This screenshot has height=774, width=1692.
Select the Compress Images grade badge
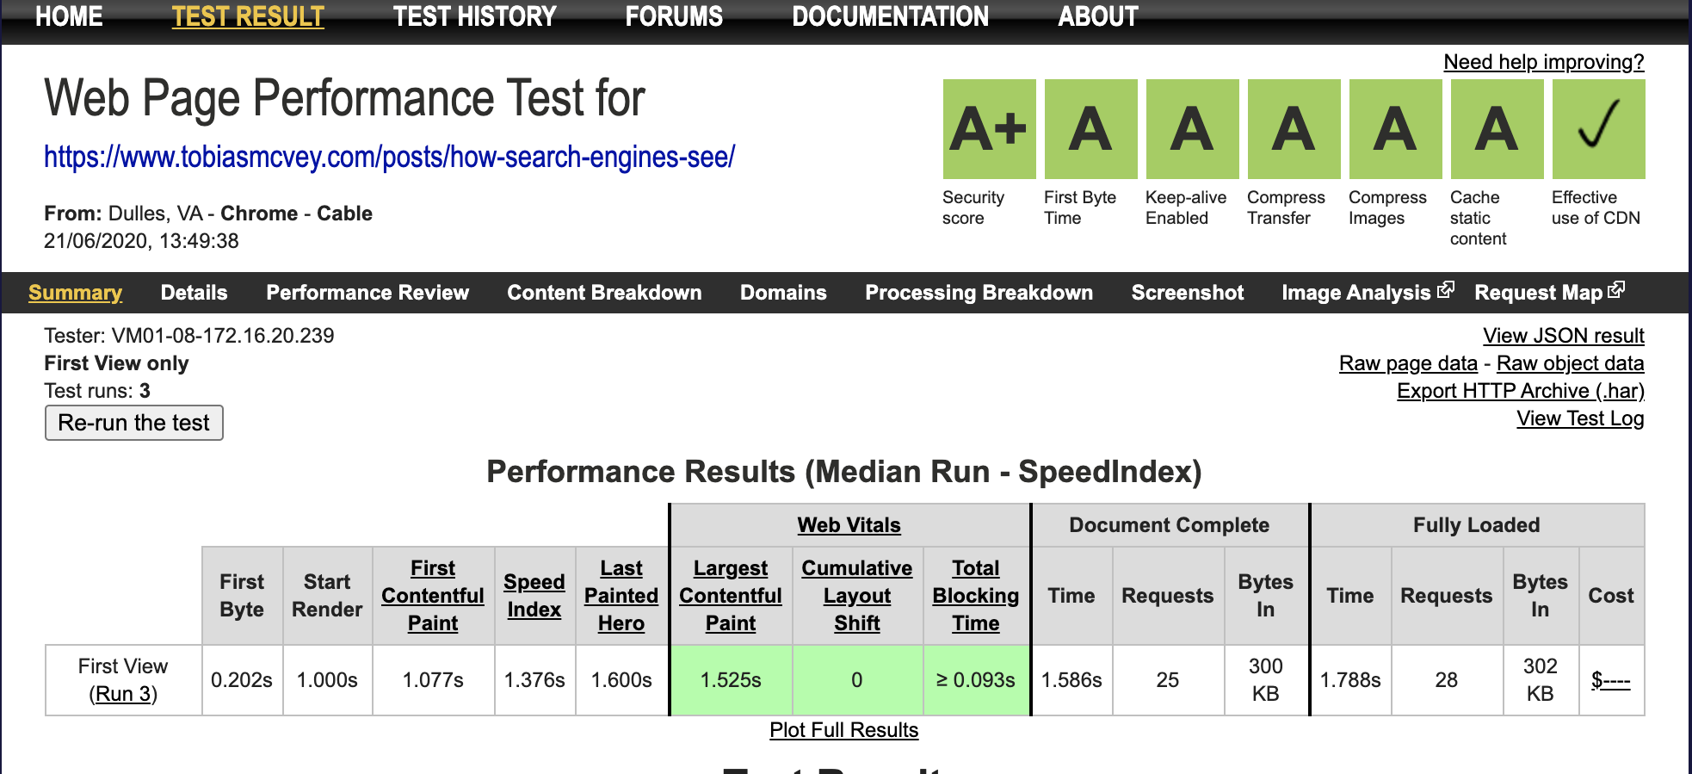pyautogui.click(x=1395, y=129)
